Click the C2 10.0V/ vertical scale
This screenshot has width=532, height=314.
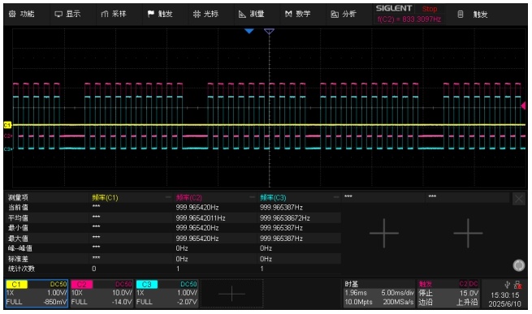(x=122, y=293)
